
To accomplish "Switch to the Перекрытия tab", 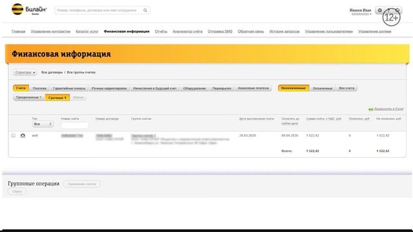I will pyautogui.click(x=222, y=88).
